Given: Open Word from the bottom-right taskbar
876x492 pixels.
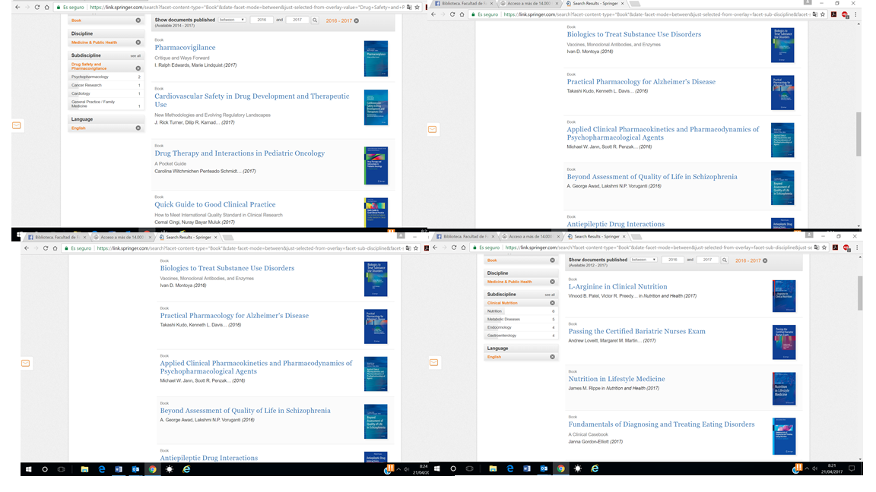Looking at the screenshot, I should 527,468.
